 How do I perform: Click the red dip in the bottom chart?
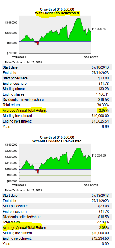(x=37, y=171)
